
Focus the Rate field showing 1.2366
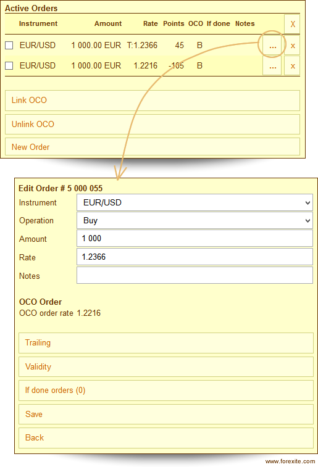[x=195, y=257]
